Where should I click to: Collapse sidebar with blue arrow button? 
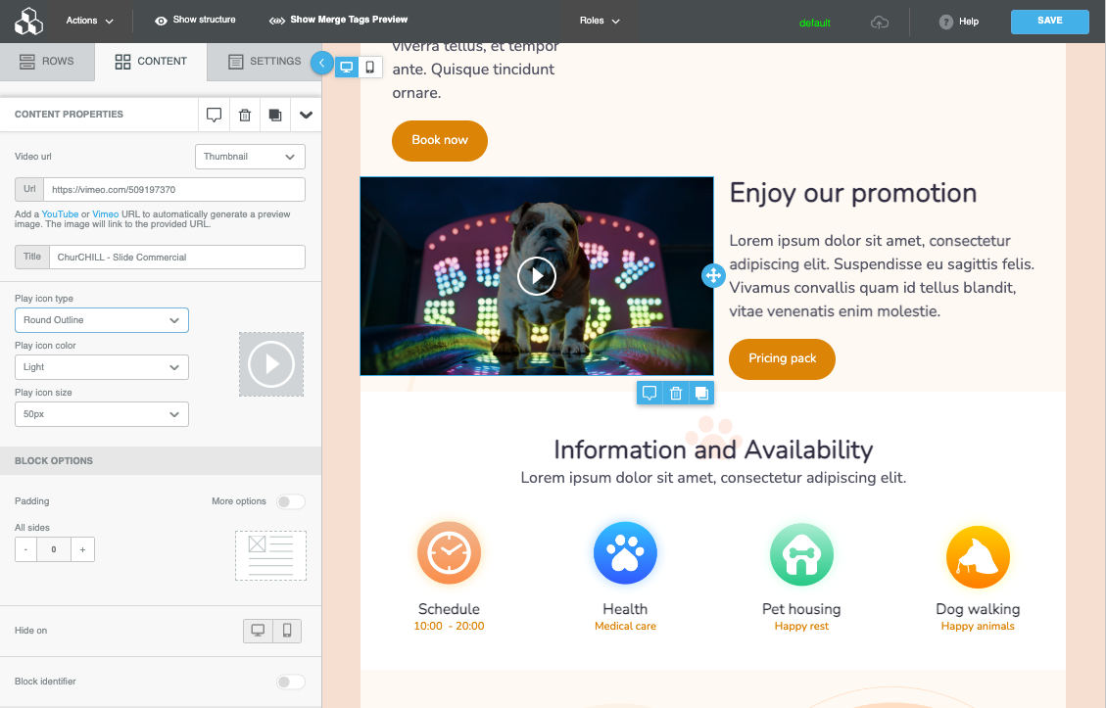point(321,63)
